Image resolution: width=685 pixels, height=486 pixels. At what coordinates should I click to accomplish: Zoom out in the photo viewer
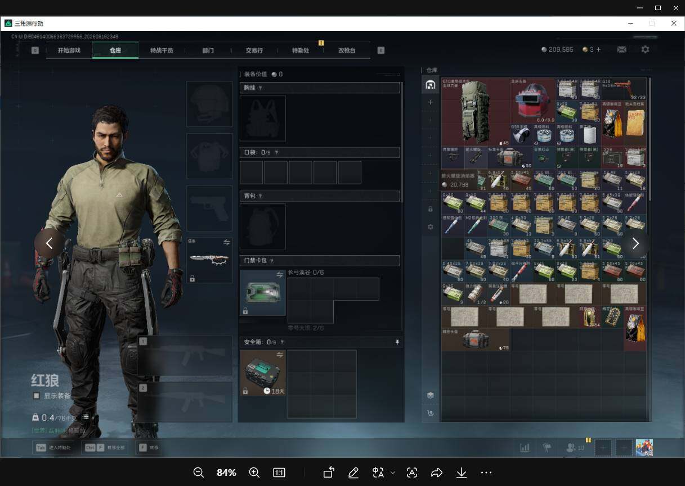pyautogui.click(x=198, y=473)
